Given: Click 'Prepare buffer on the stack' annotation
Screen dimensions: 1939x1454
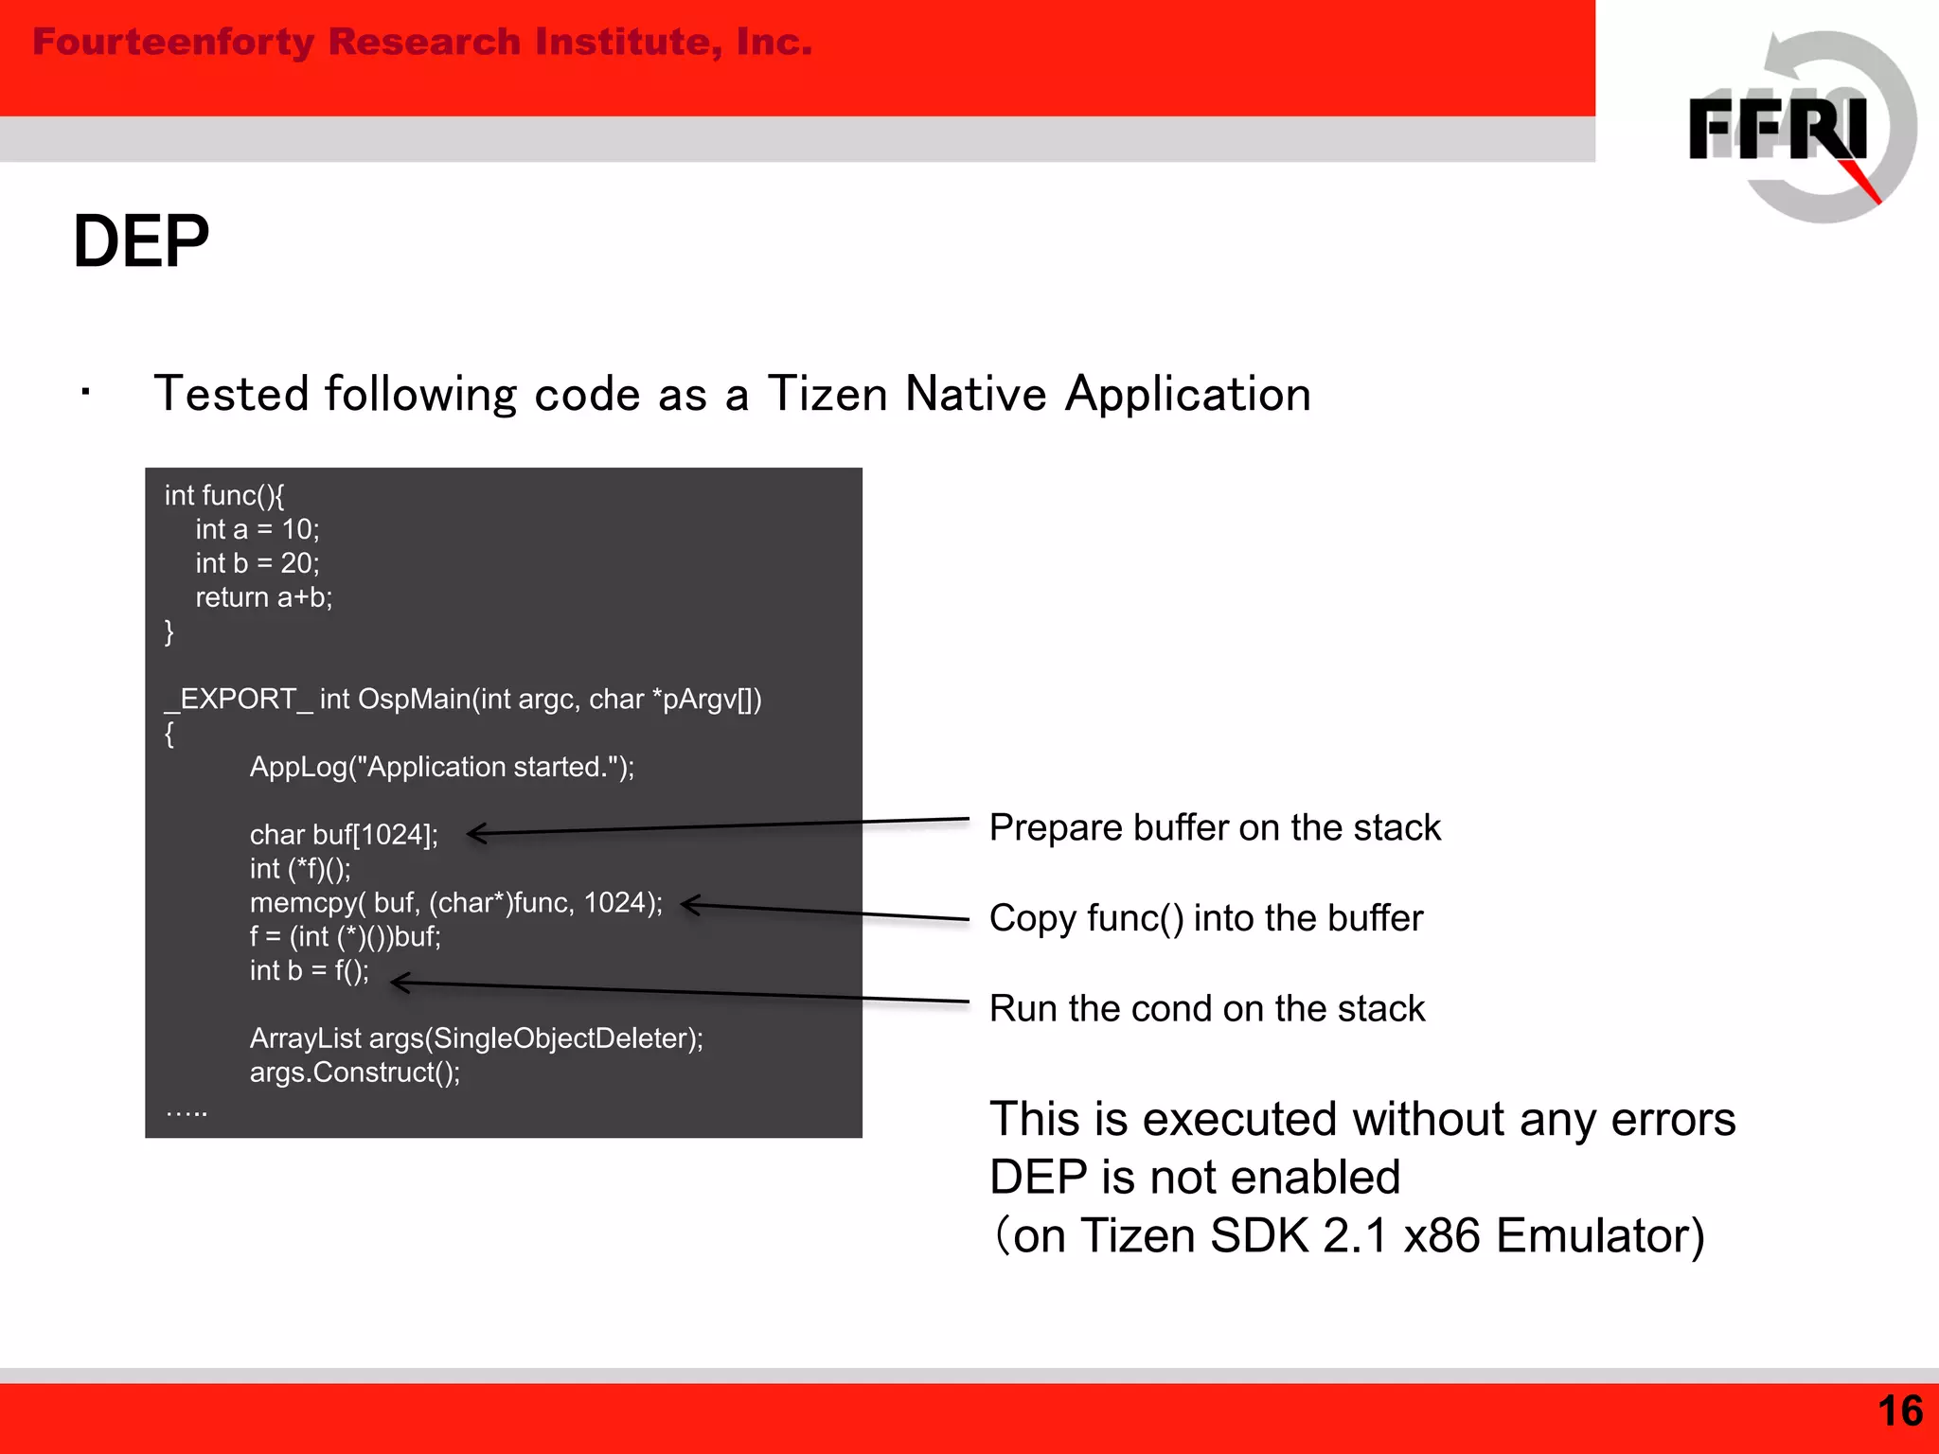Looking at the screenshot, I should tap(1215, 828).
